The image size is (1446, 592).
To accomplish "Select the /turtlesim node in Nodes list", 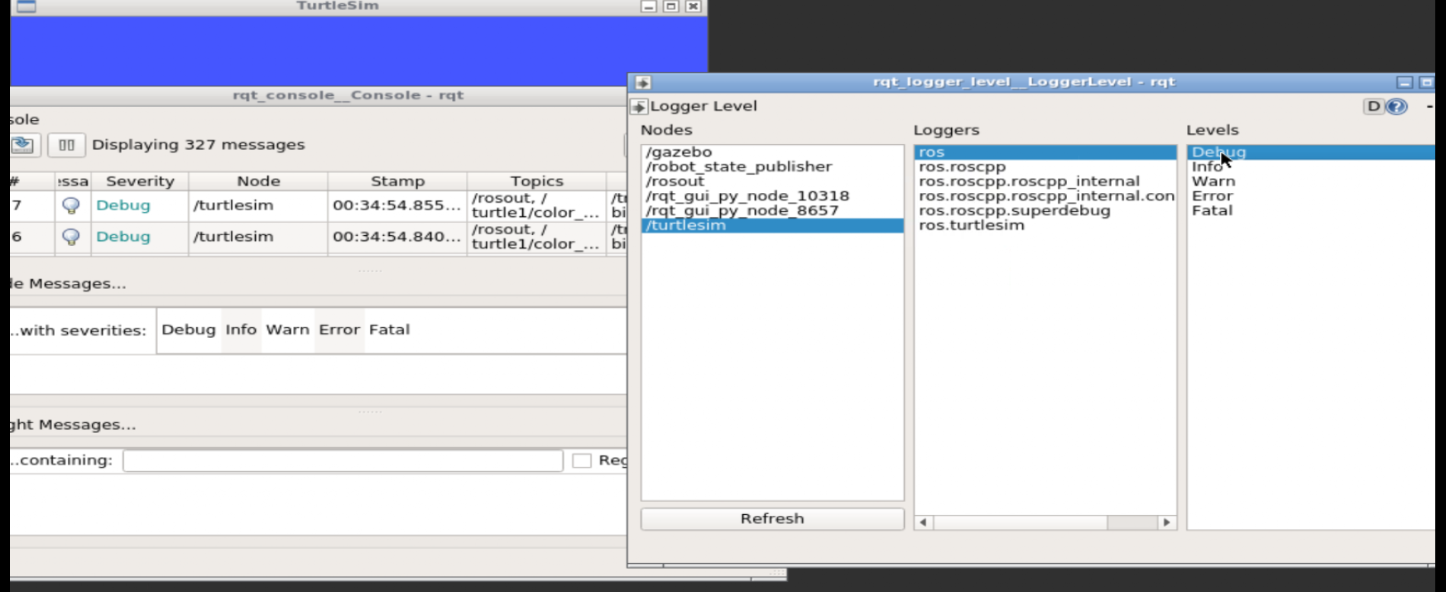I will pos(772,225).
